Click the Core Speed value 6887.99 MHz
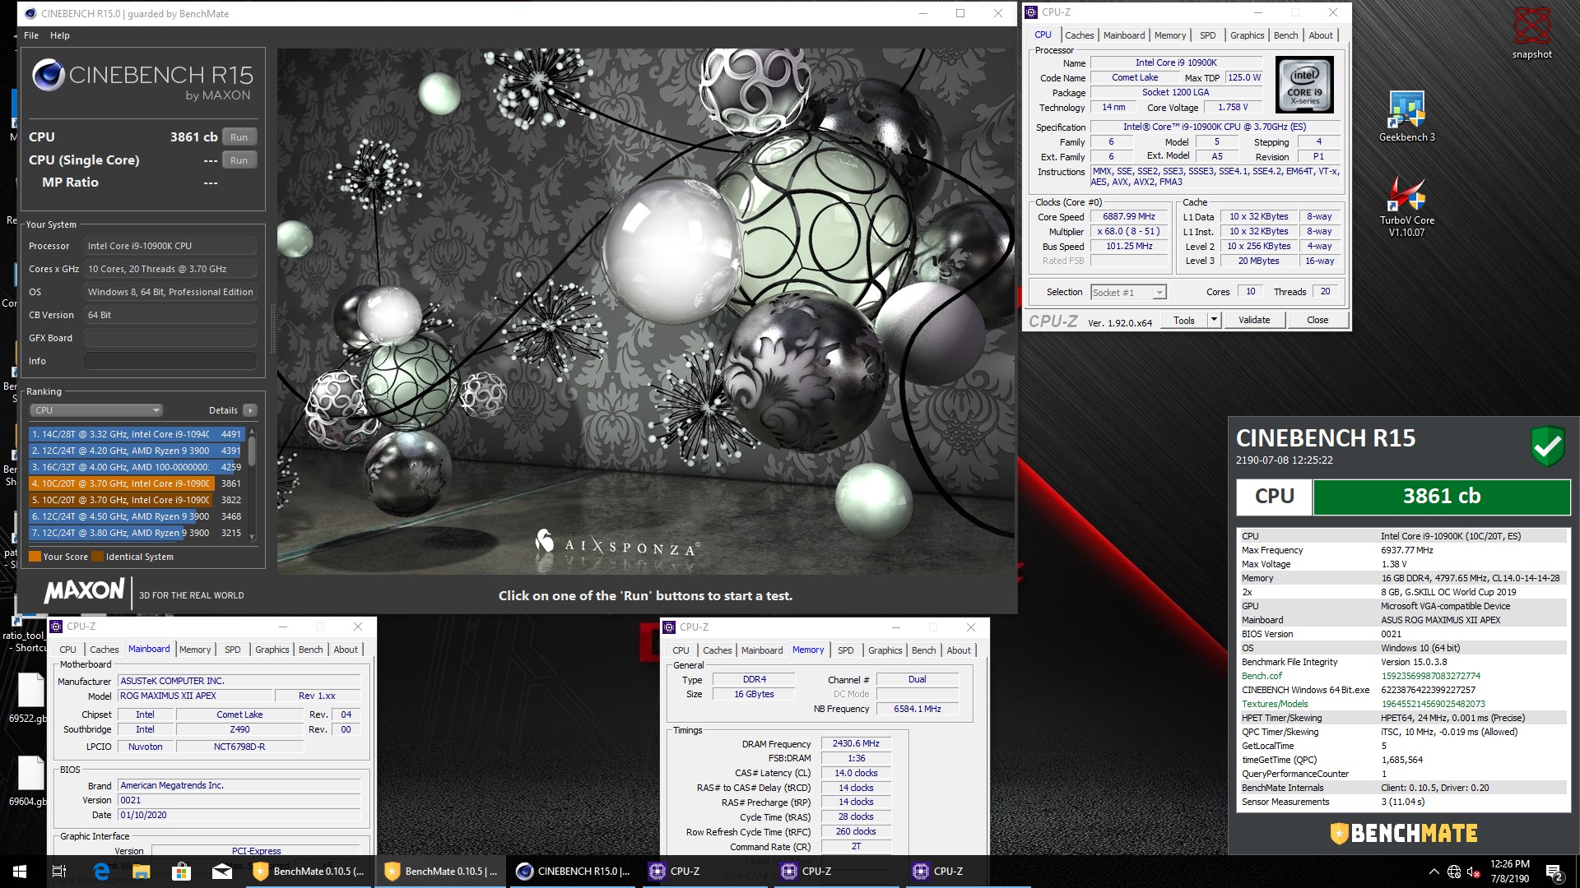Viewport: 1580px width, 888px height. pos(1129,217)
